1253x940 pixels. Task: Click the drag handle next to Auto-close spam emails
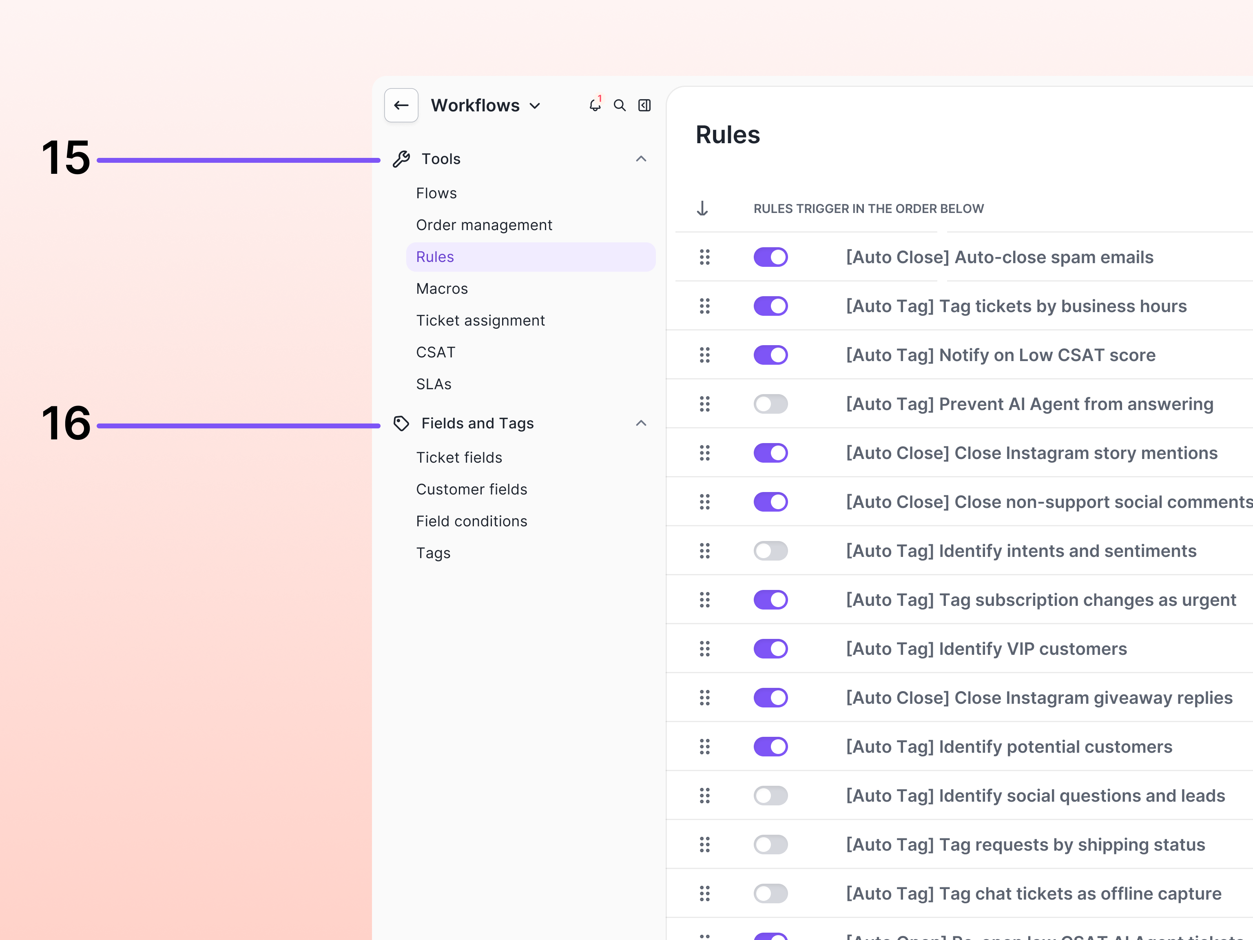[x=705, y=257]
